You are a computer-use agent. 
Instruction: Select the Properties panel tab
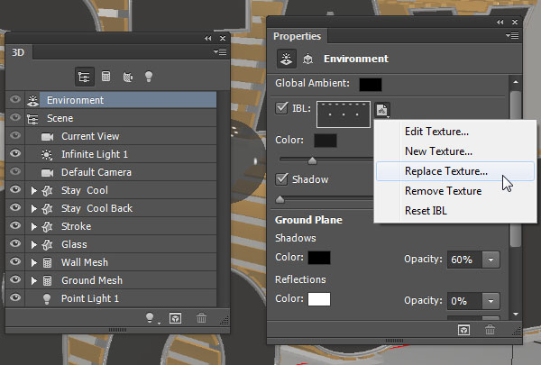tap(297, 36)
